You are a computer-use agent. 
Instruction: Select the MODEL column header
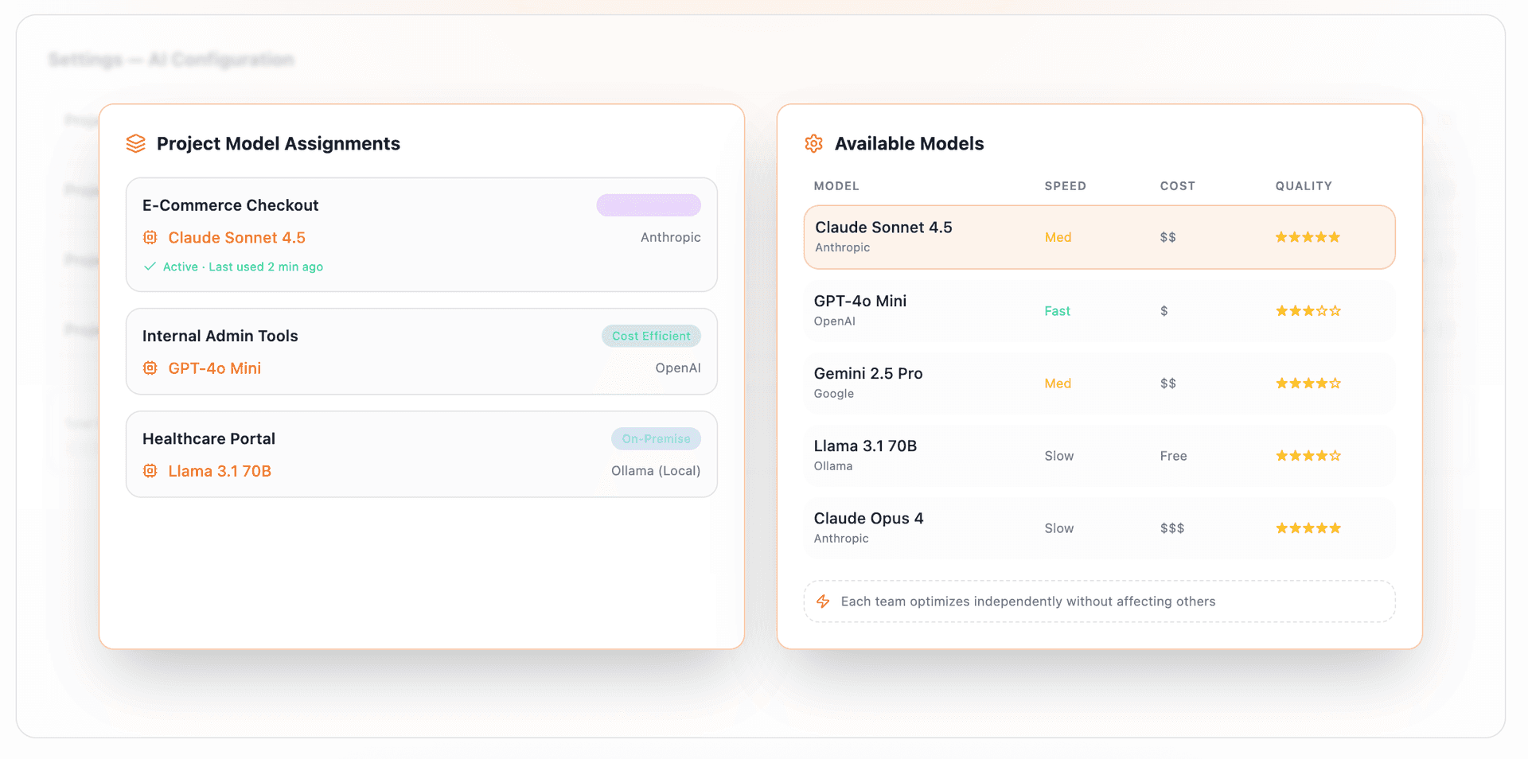(836, 185)
